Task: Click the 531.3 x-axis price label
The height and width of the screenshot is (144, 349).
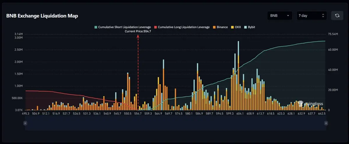Action: pyautogui.click(x=87, y=114)
